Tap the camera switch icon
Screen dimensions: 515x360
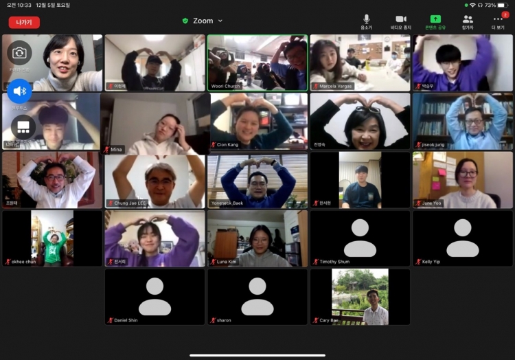19,53
